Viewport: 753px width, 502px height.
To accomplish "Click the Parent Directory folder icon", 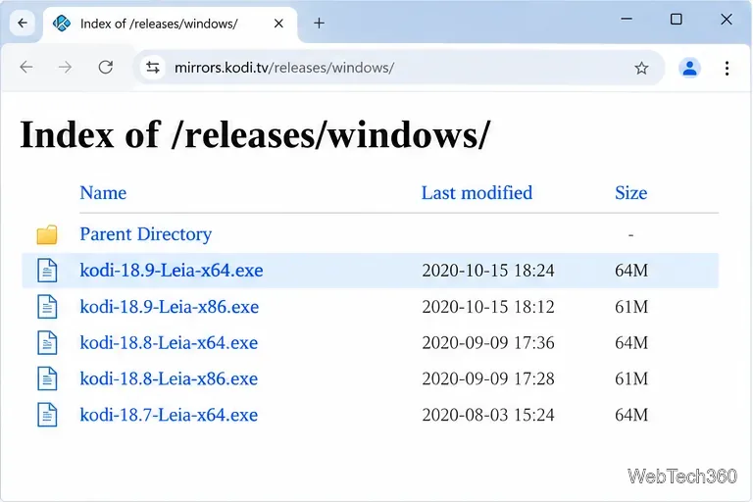I will click(47, 235).
